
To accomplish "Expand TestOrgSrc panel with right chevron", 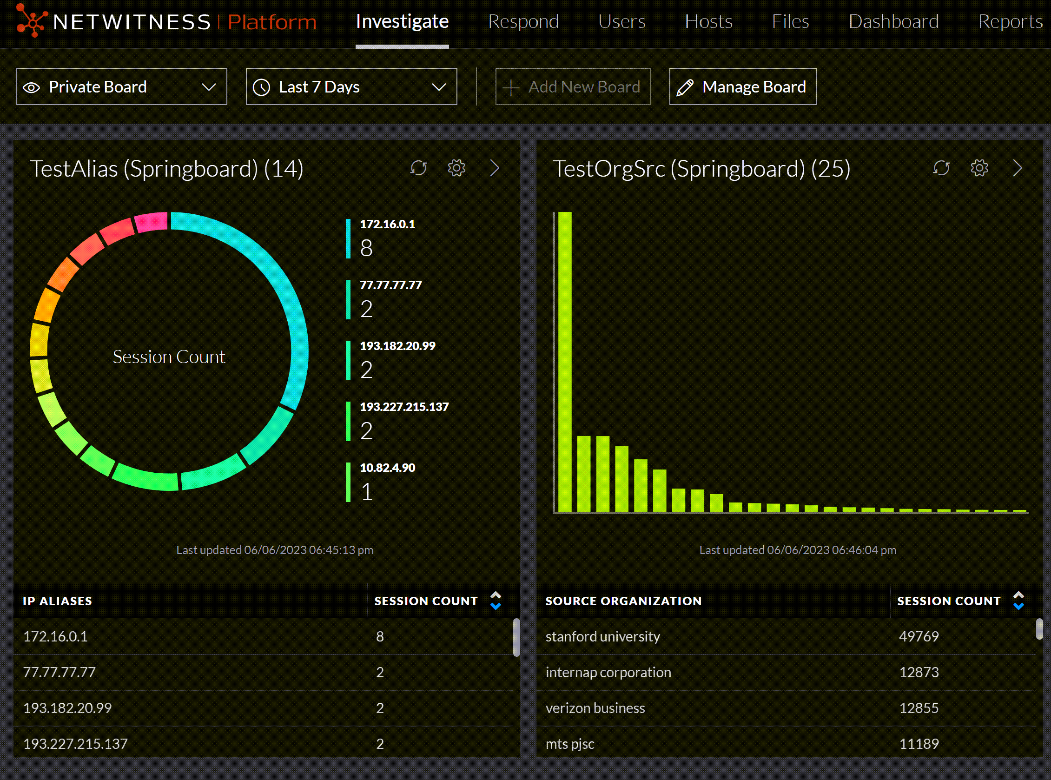I will tap(1018, 168).
